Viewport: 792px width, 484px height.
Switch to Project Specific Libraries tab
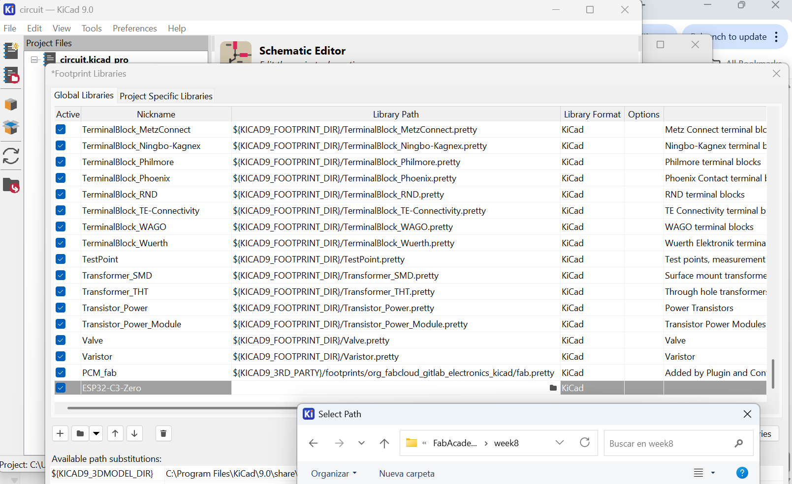click(166, 96)
